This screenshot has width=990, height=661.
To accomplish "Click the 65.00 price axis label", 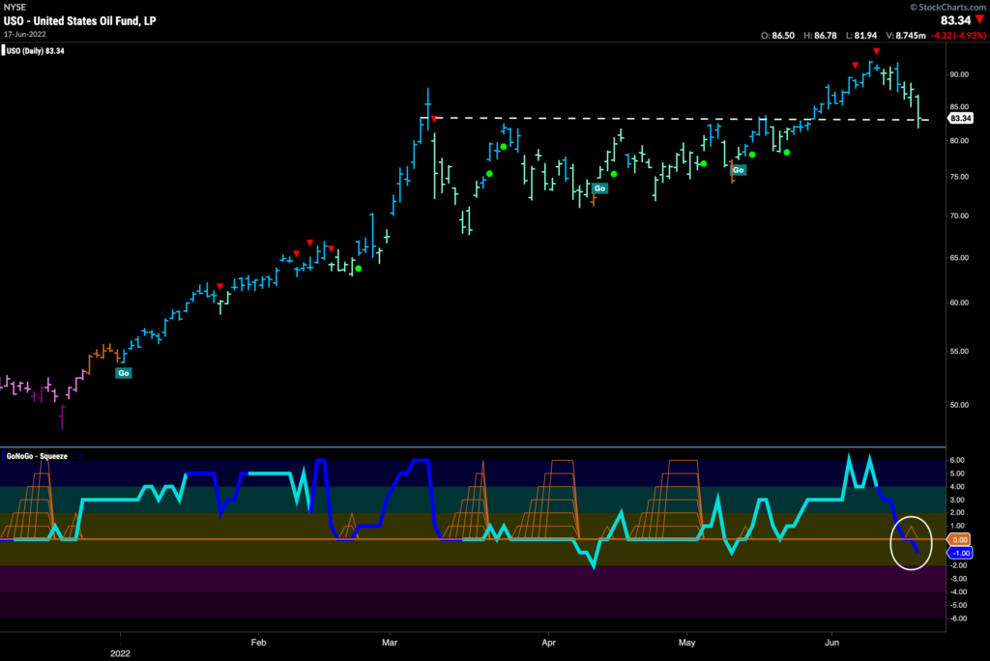I will [x=959, y=258].
